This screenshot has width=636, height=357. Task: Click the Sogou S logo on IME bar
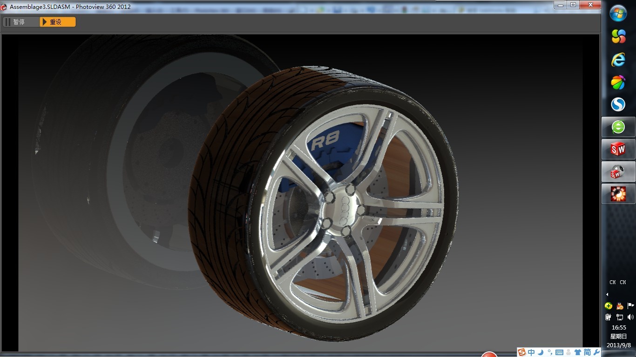pos(522,352)
